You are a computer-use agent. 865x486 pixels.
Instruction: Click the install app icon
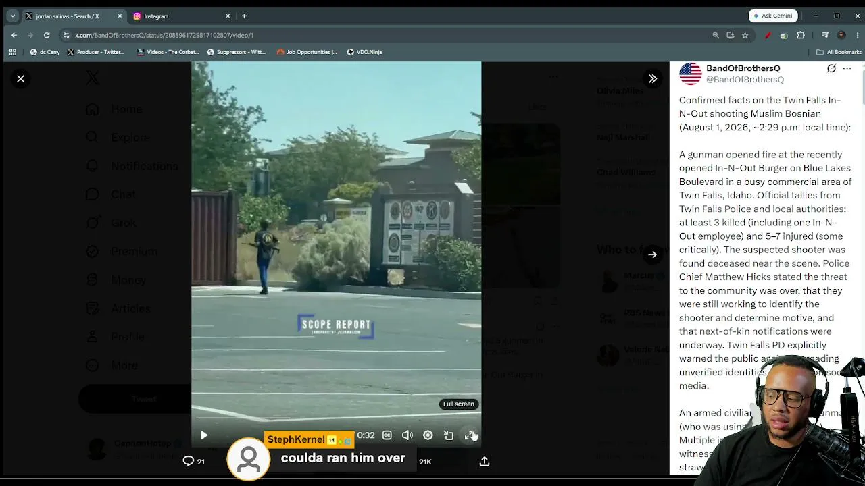(731, 35)
